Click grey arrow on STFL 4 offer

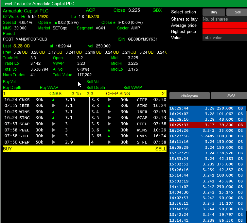click(109, 142)
